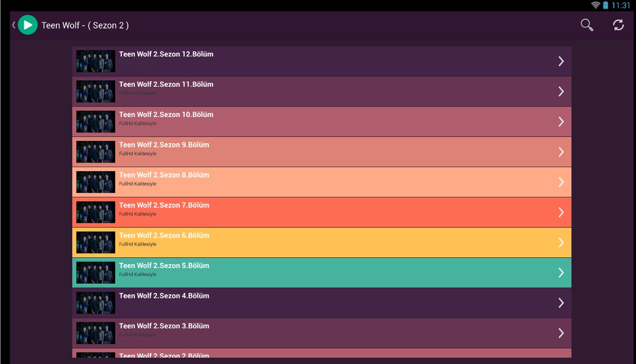Screen dimensions: 636x364
Task: Open chevron for 2.Sezon 8.Bölüm
Action: (x=561, y=182)
